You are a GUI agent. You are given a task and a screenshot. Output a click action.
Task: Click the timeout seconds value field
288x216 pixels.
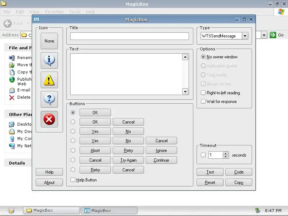coord(215,155)
